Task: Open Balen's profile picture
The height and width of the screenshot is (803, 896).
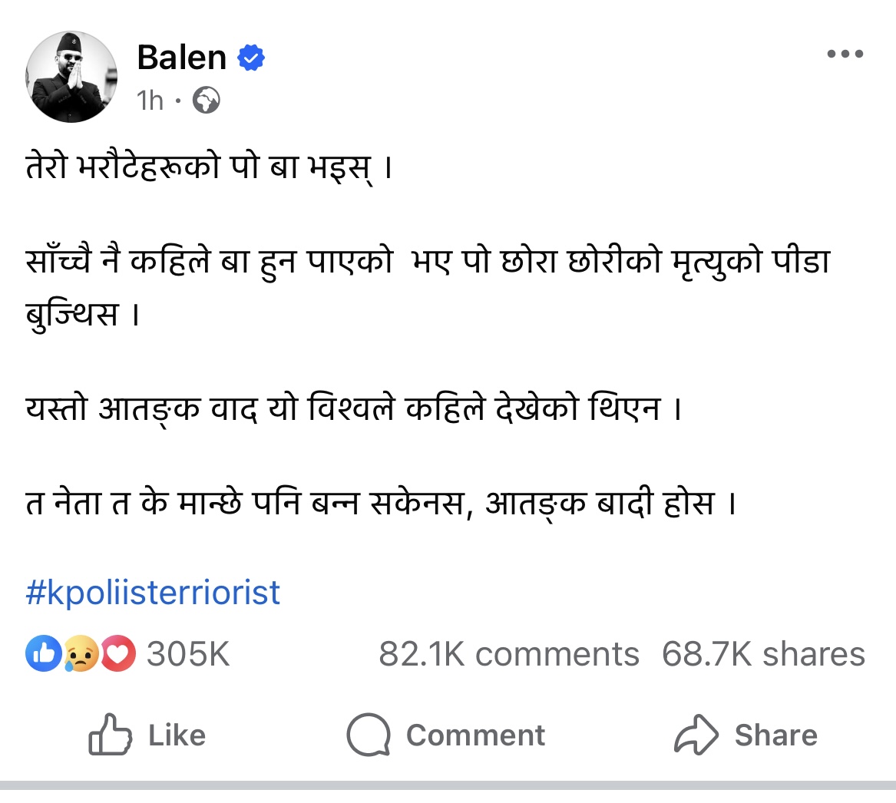Action: point(74,77)
